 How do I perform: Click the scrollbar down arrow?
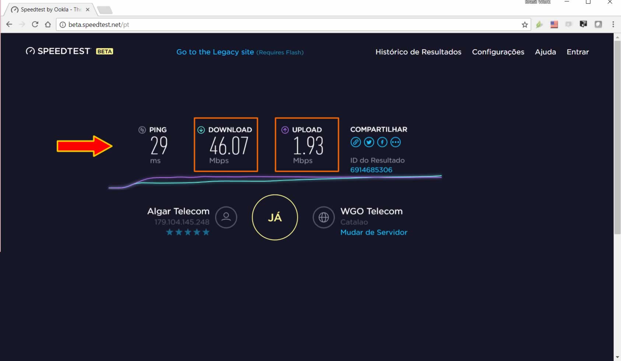617,357
